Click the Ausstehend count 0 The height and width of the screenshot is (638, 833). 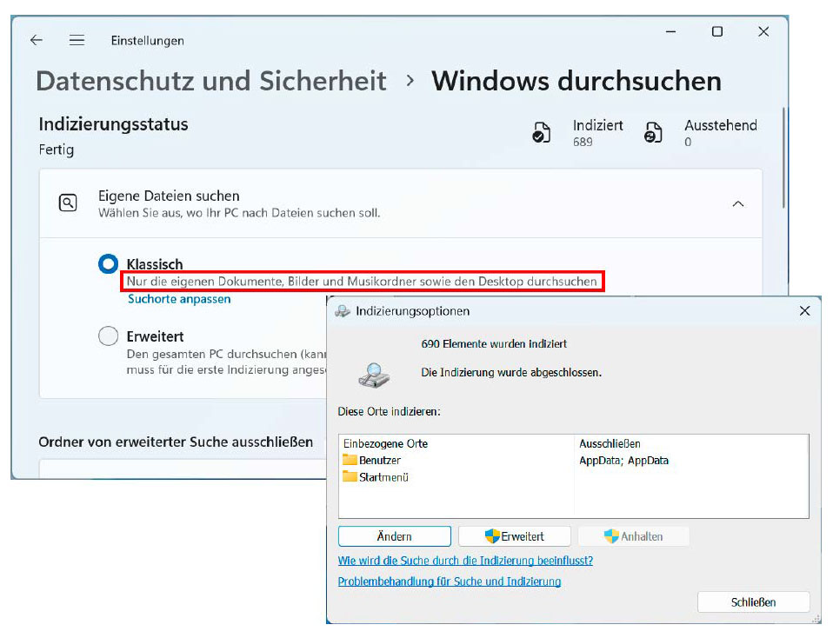pos(688,142)
